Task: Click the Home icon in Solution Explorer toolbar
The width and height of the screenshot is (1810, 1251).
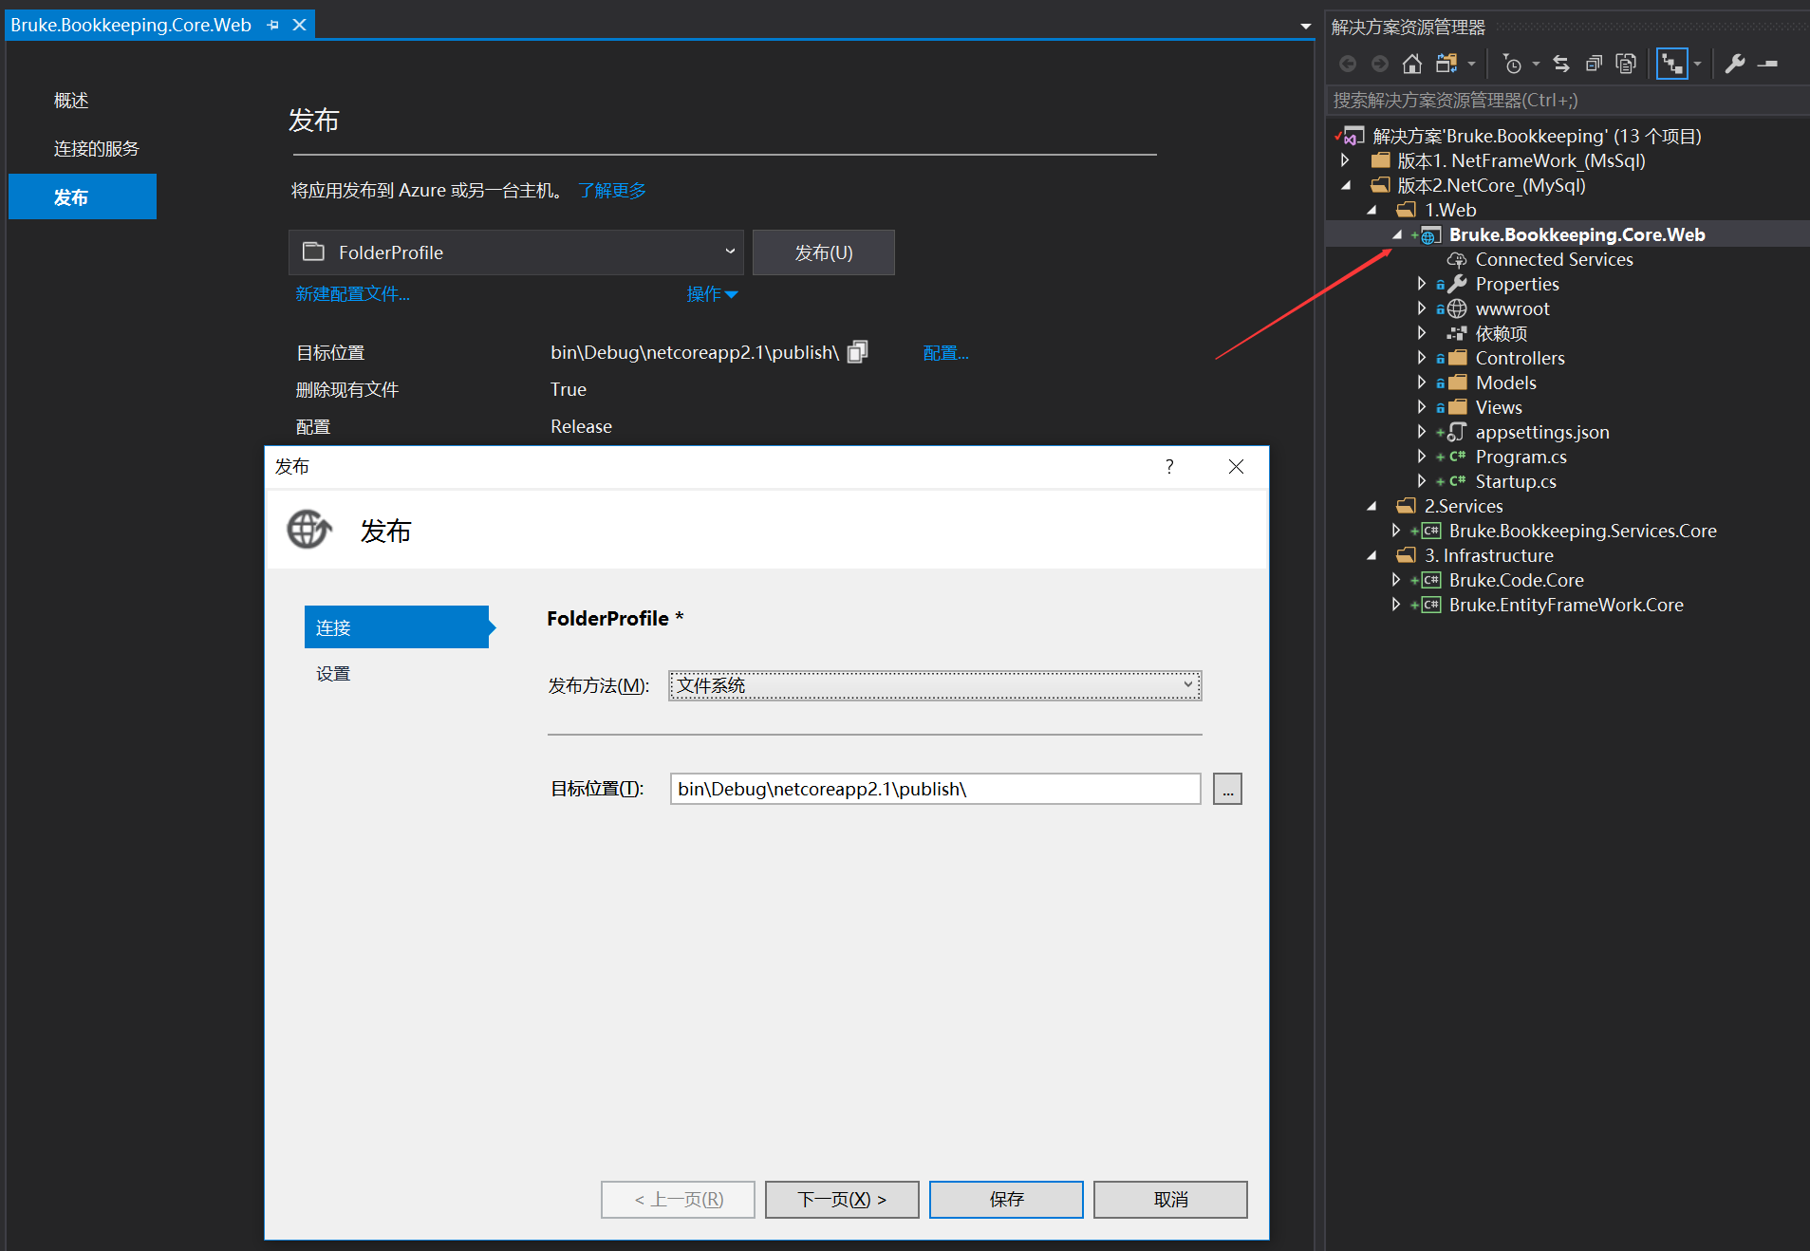Action: tap(1412, 64)
